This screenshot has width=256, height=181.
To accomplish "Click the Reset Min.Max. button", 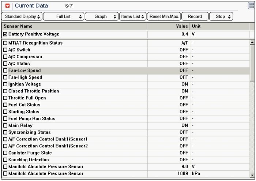I will 164,16.
